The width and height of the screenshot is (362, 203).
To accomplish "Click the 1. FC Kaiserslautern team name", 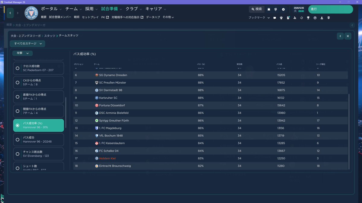I will click(112, 143).
